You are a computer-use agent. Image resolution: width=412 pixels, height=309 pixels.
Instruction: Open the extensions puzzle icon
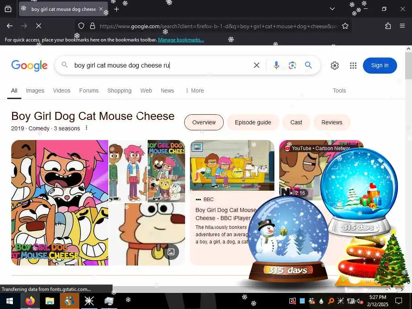388,26
